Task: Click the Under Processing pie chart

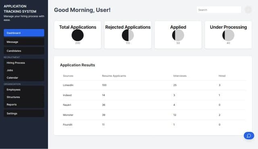Action: pyautogui.click(x=228, y=35)
